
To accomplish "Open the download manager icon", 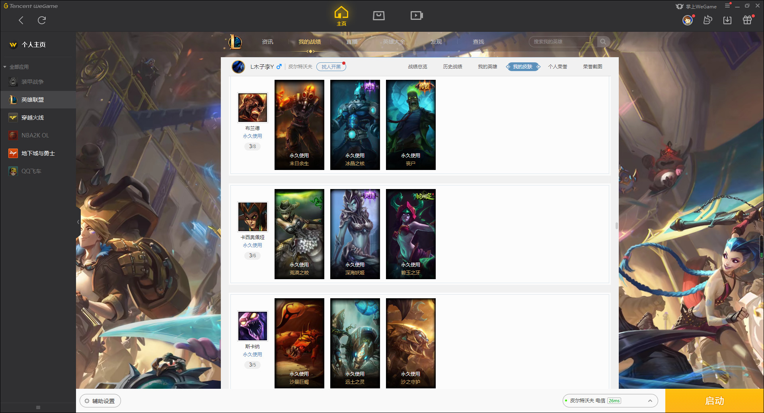I will click(727, 20).
